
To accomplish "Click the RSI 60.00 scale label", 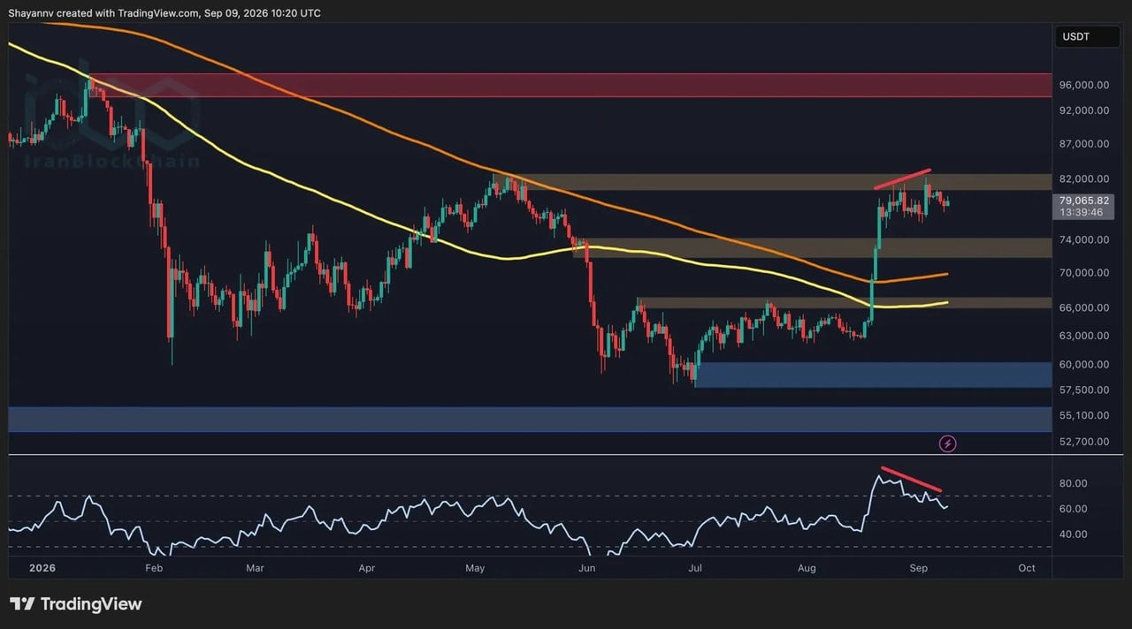I will (1074, 509).
